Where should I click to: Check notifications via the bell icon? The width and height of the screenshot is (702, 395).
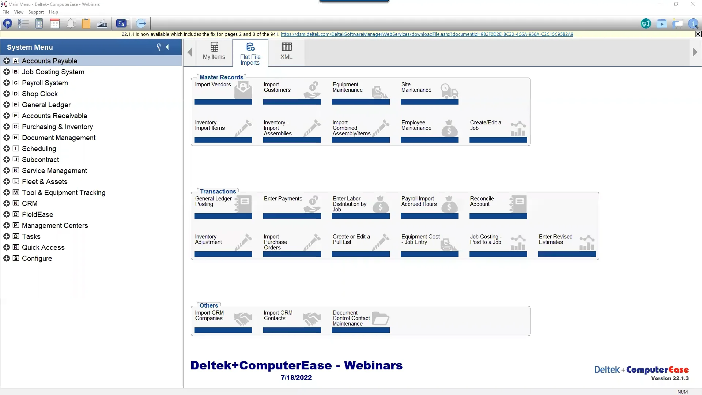pos(71,23)
